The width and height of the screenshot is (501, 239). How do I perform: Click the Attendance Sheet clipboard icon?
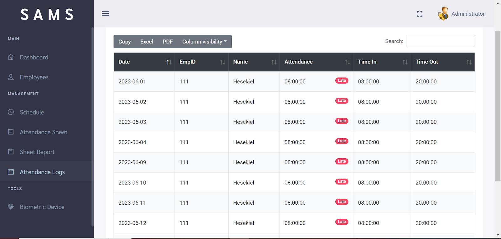[x=11, y=132]
